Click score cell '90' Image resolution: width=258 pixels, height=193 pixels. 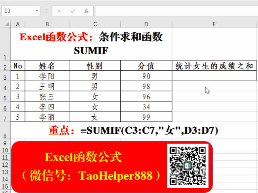(146, 76)
